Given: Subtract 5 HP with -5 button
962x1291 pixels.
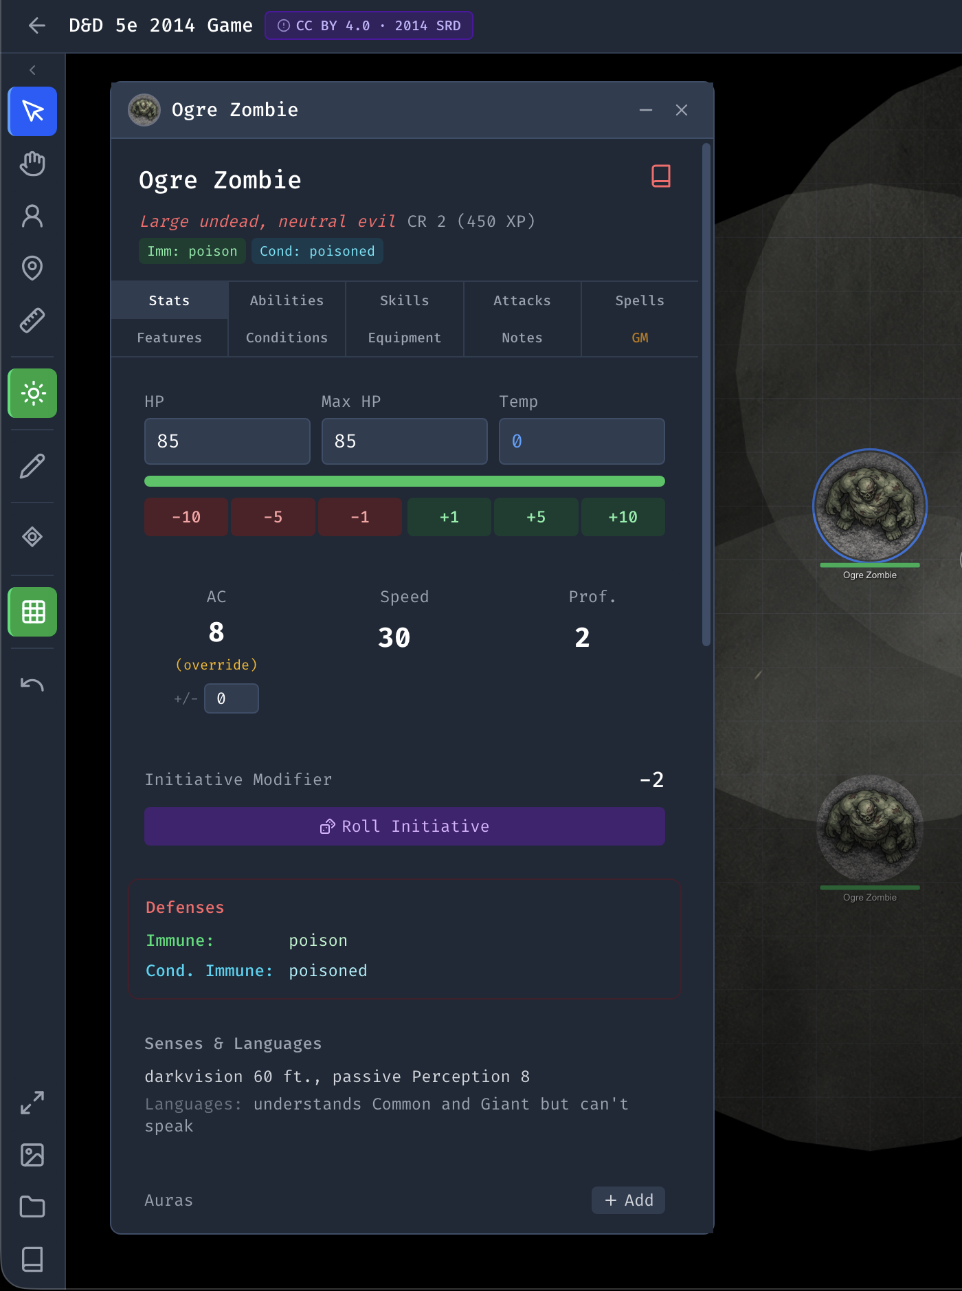Looking at the screenshot, I should tap(273, 517).
